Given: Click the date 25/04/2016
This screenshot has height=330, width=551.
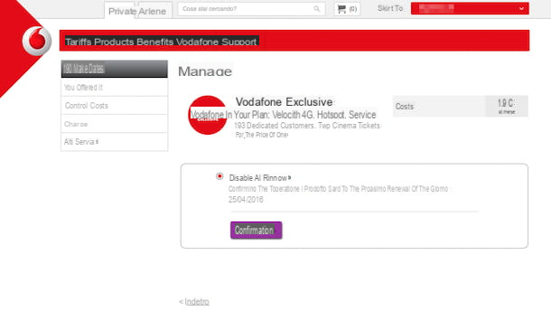Looking at the screenshot, I should pos(246,200).
